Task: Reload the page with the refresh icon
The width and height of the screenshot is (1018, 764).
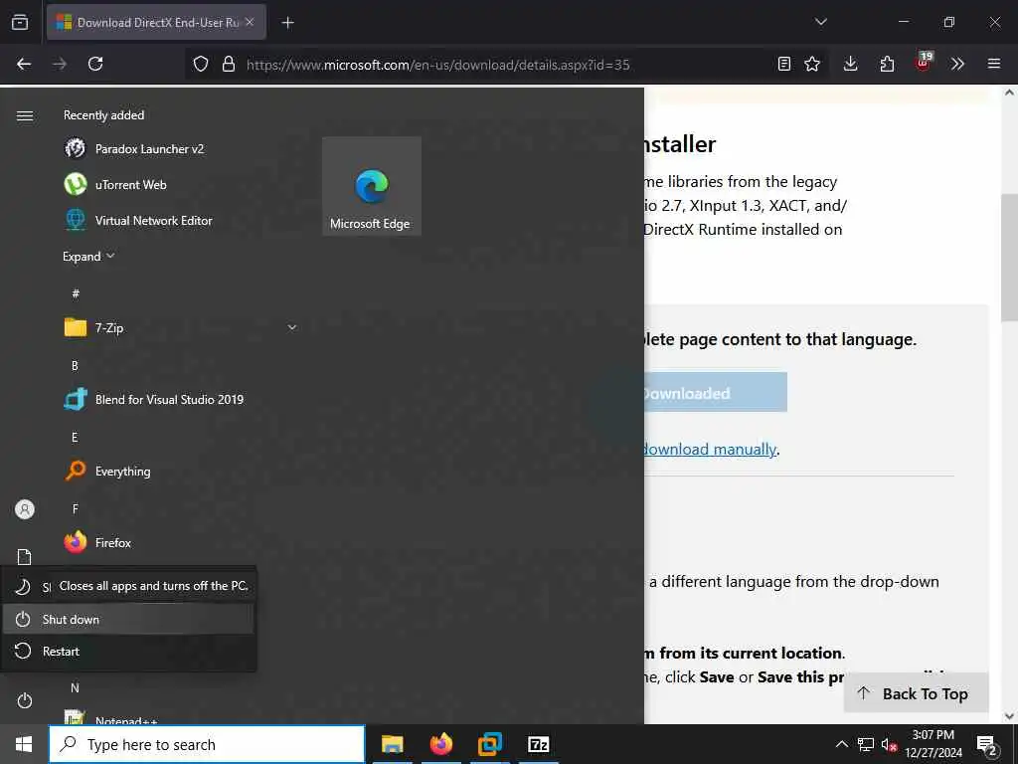Action: click(x=95, y=64)
